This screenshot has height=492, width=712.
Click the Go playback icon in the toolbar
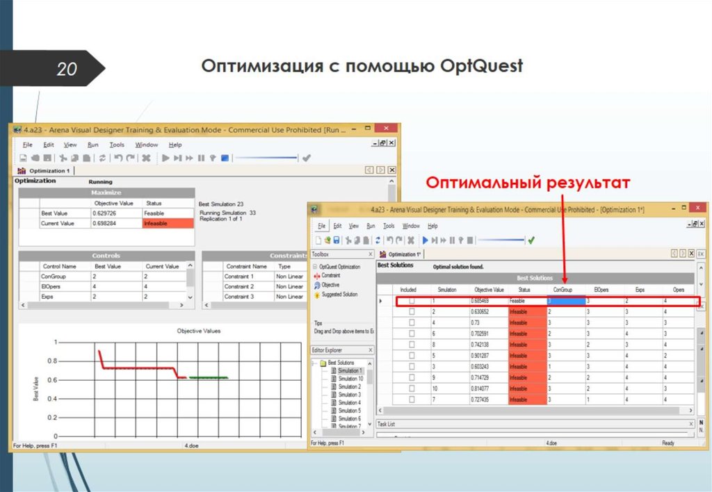426,239
